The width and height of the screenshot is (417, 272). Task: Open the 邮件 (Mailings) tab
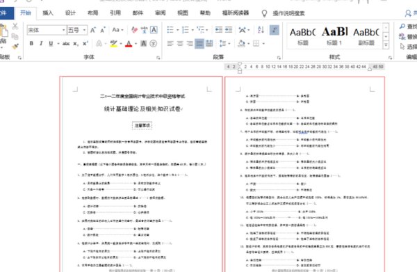pos(138,13)
